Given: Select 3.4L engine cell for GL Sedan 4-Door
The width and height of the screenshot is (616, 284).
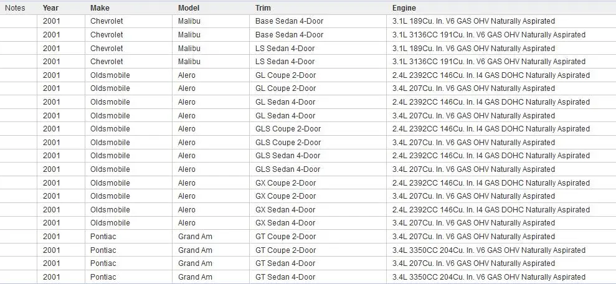Looking at the screenshot, I should click(x=473, y=115).
